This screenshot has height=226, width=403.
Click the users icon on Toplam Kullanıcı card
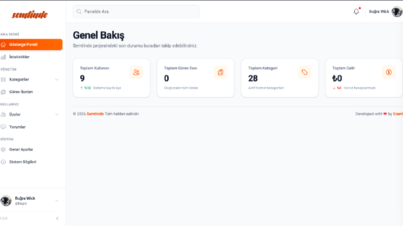136,72
